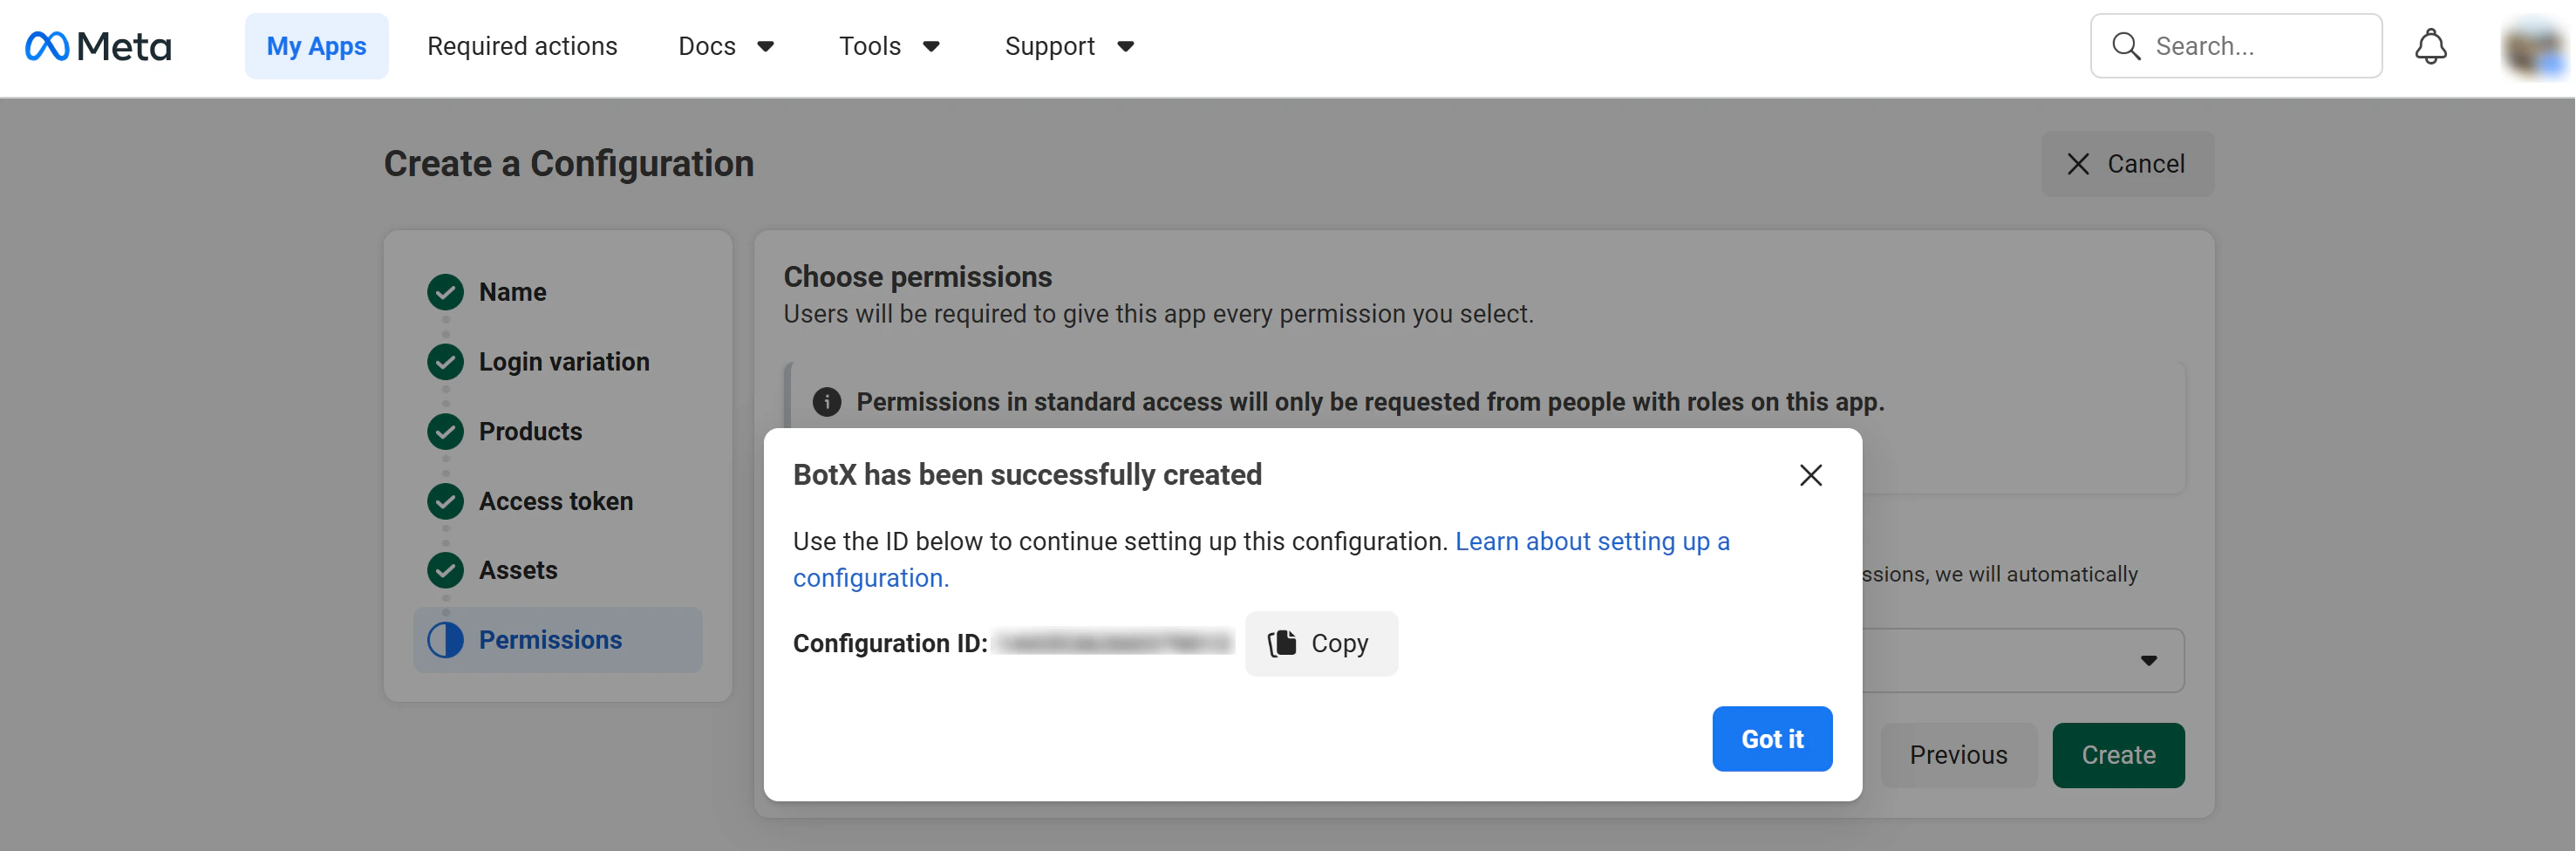The width and height of the screenshot is (2576, 851).
Task: Cancel the configuration creation
Action: pyautogui.click(x=2127, y=164)
